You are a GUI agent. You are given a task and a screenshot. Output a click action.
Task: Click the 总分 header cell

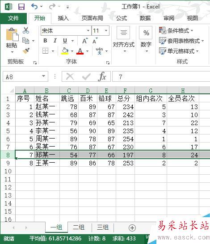tap(125, 98)
